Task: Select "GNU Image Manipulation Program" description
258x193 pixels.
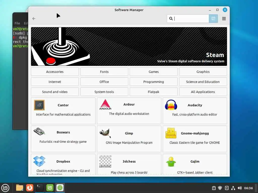Action: click(x=129, y=143)
